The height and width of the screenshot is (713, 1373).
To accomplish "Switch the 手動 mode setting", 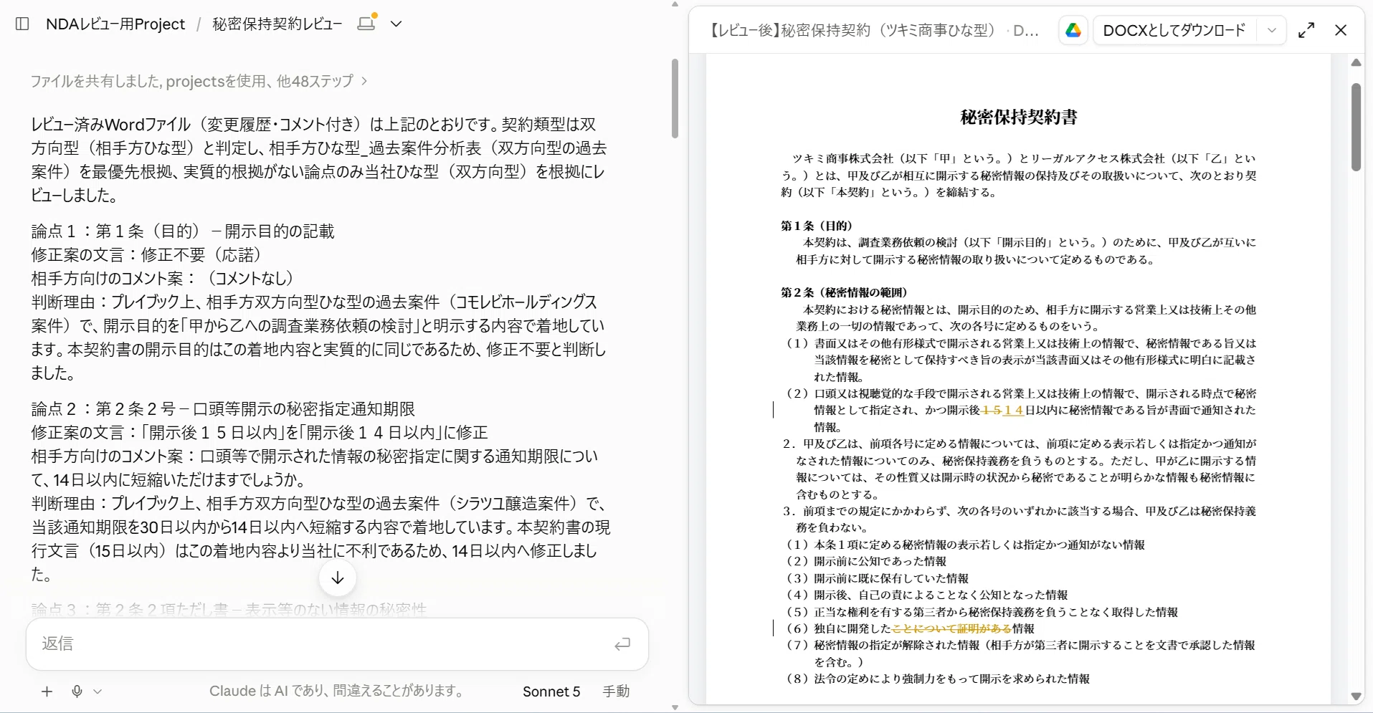I will click(616, 692).
